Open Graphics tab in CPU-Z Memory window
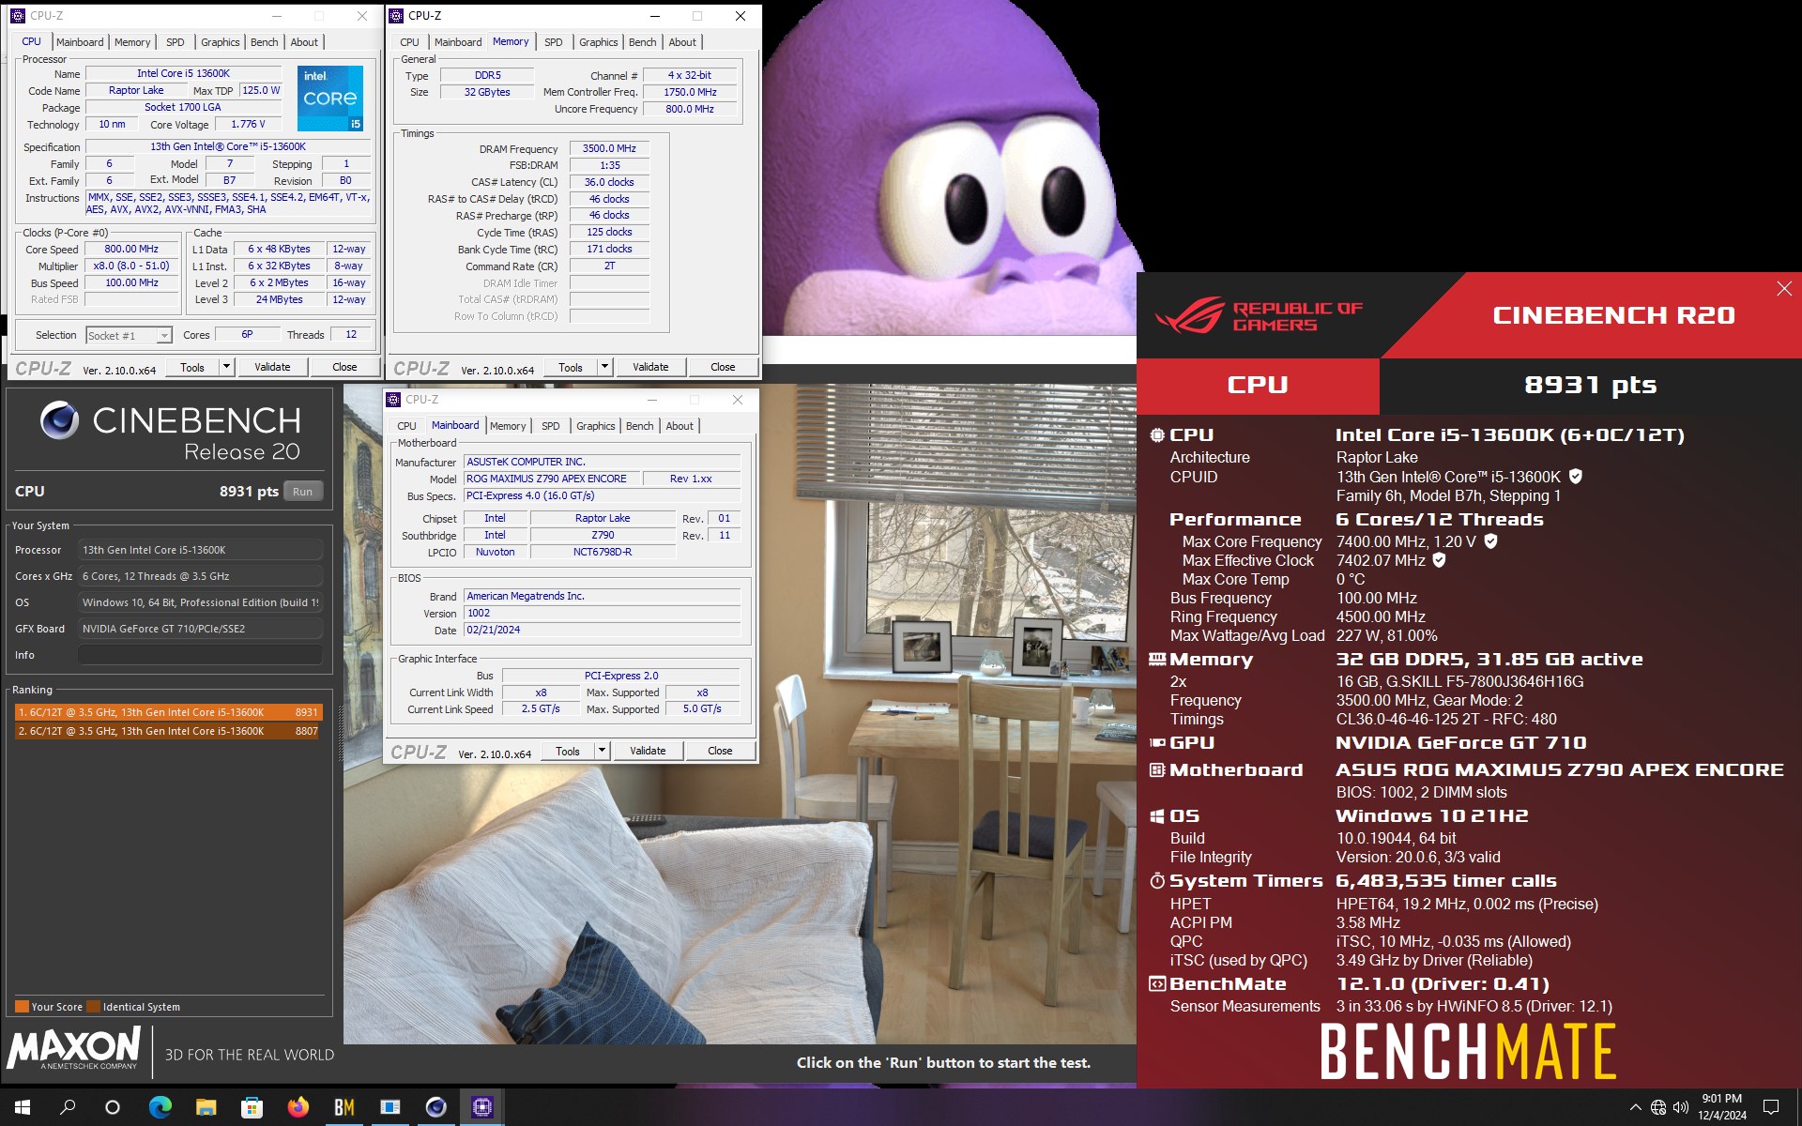The width and height of the screenshot is (1802, 1126). click(598, 42)
